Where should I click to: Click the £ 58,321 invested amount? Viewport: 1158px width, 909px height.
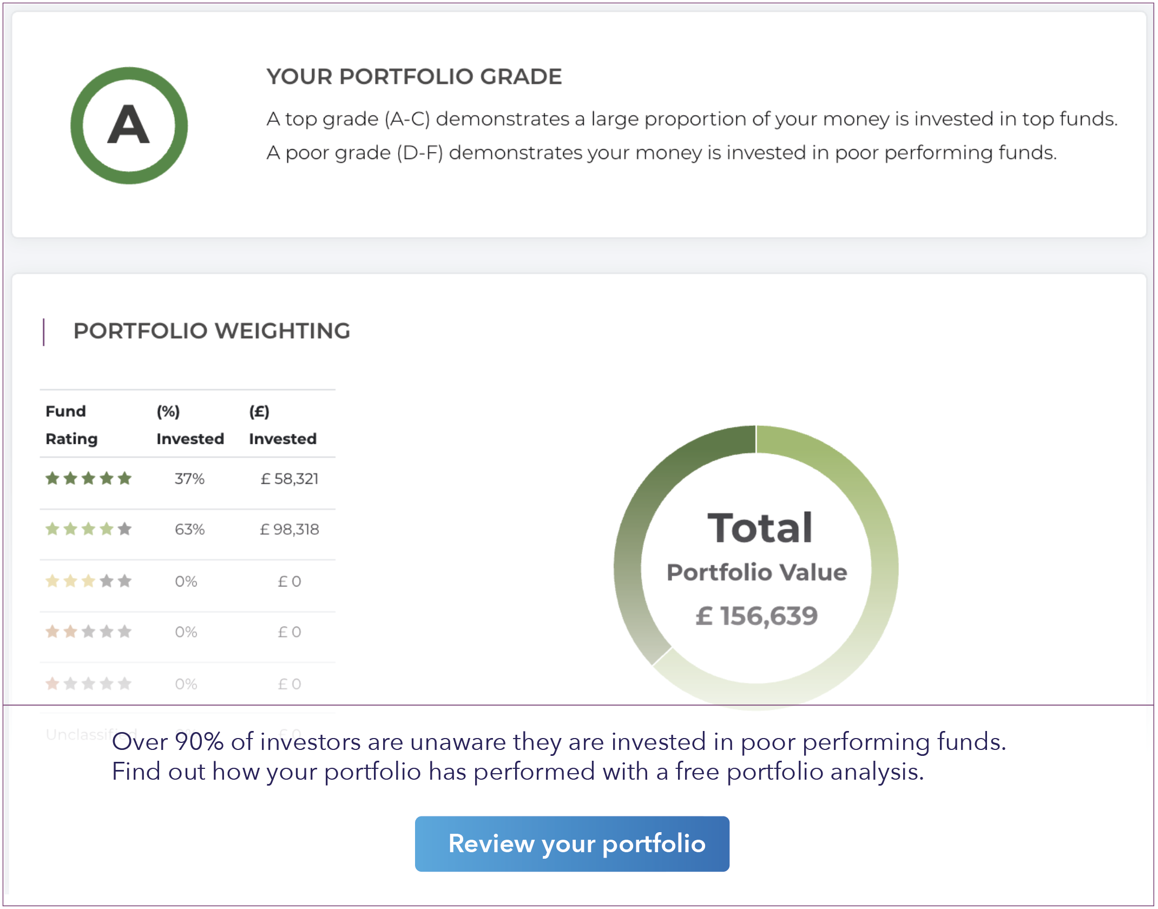pyautogui.click(x=289, y=479)
